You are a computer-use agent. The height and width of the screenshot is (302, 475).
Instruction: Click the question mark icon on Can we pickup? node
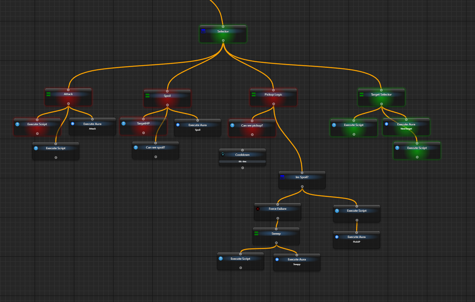(x=232, y=125)
